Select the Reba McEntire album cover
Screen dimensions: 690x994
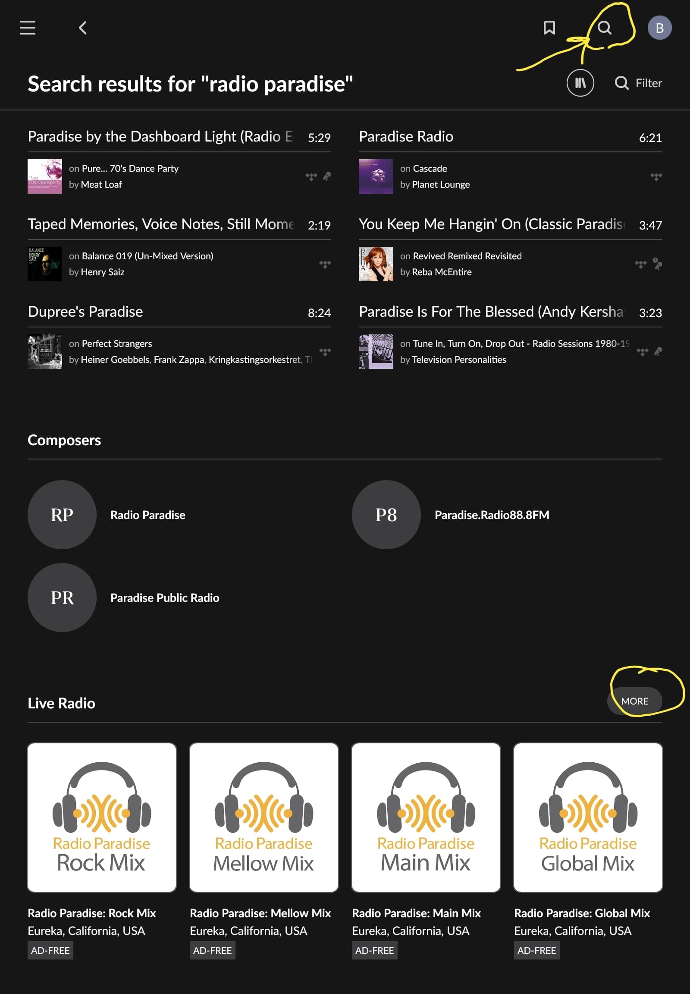click(376, 264)
